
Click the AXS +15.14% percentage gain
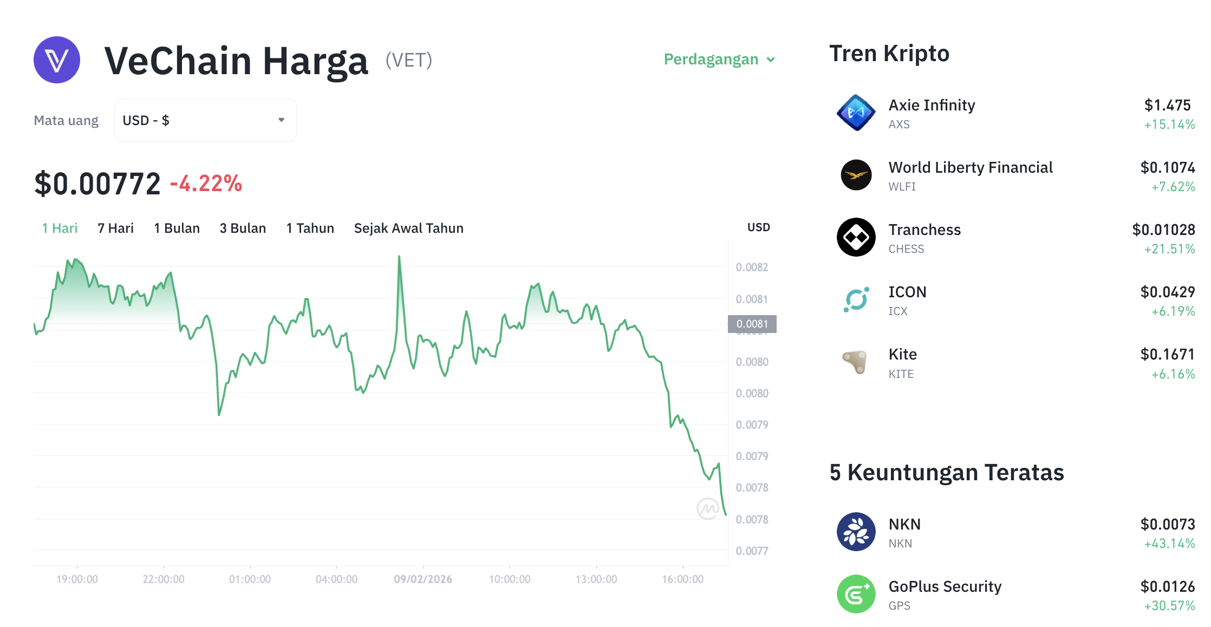pyautogui.click(x=1169, y=124)
